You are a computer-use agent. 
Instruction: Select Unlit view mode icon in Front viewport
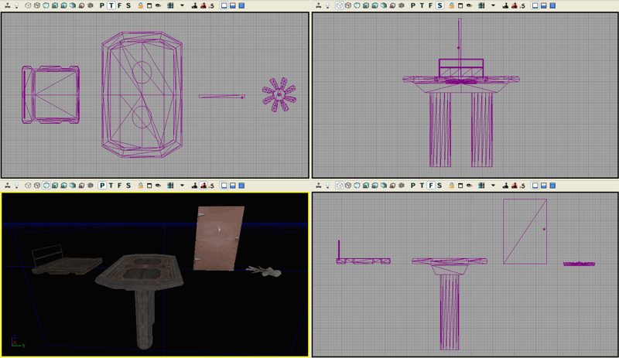[x=357, y=186]
